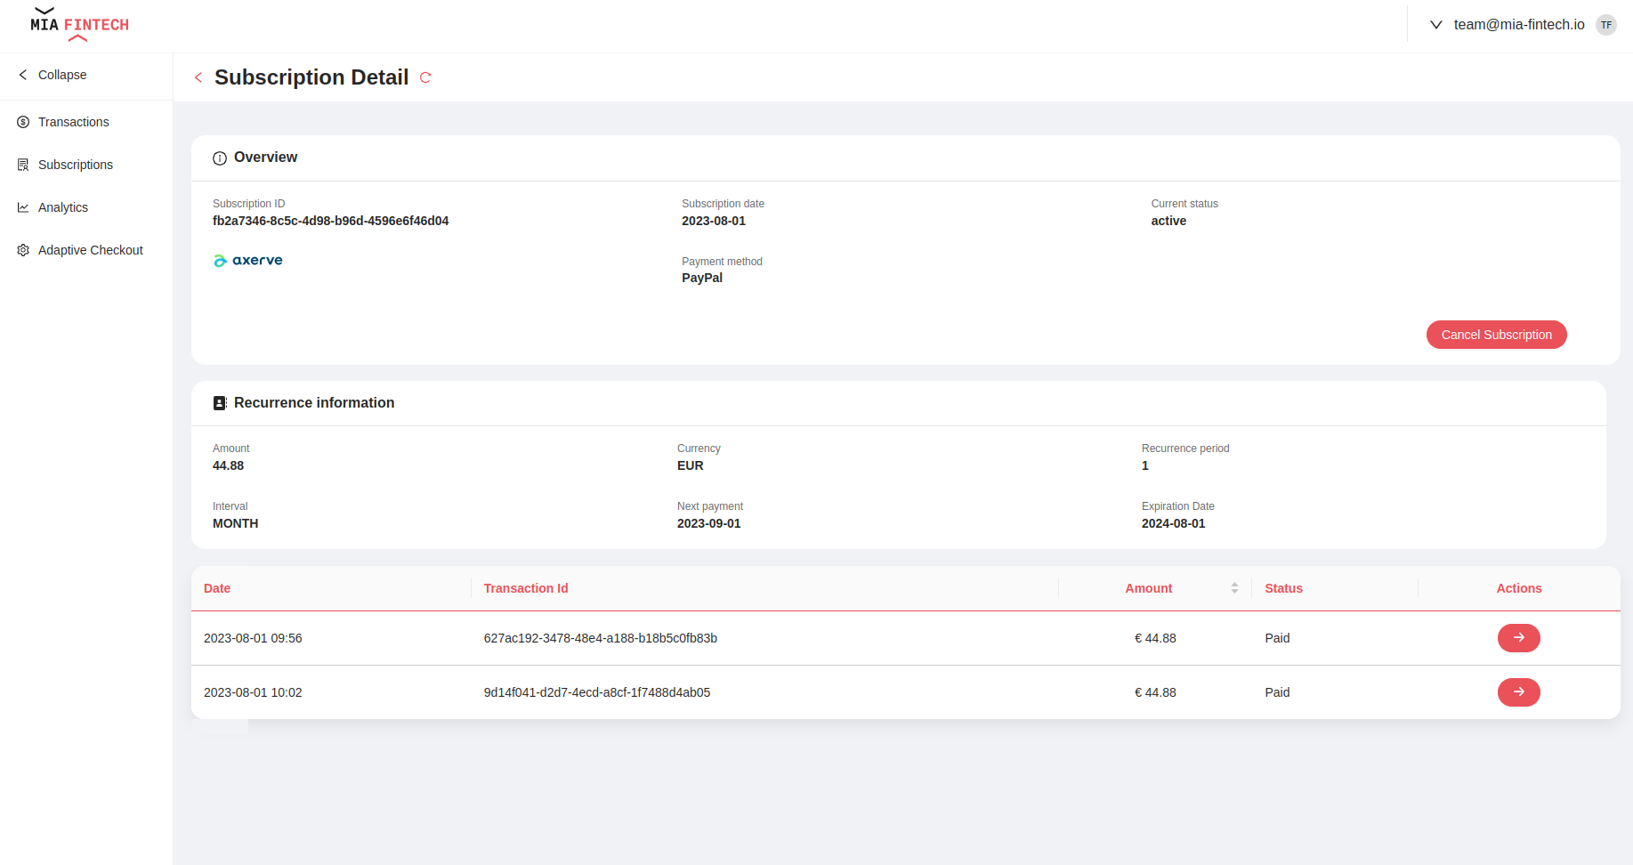Collapse the sidebar using the chevron
Screen dimensions: 1633x865
pos(23,75)
